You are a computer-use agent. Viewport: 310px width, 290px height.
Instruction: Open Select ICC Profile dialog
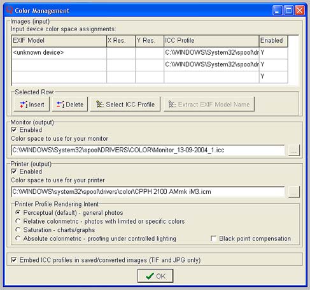pyautogui.click(x=125, y=104)
